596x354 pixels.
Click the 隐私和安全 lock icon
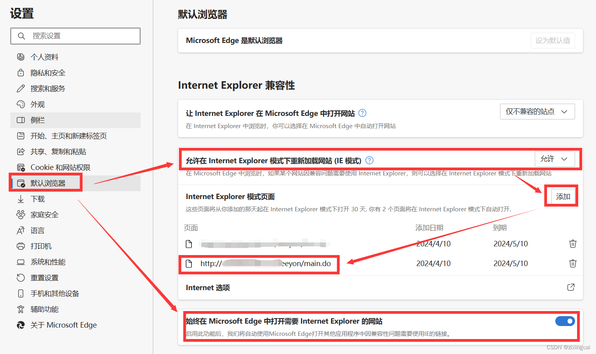(21, 73)
